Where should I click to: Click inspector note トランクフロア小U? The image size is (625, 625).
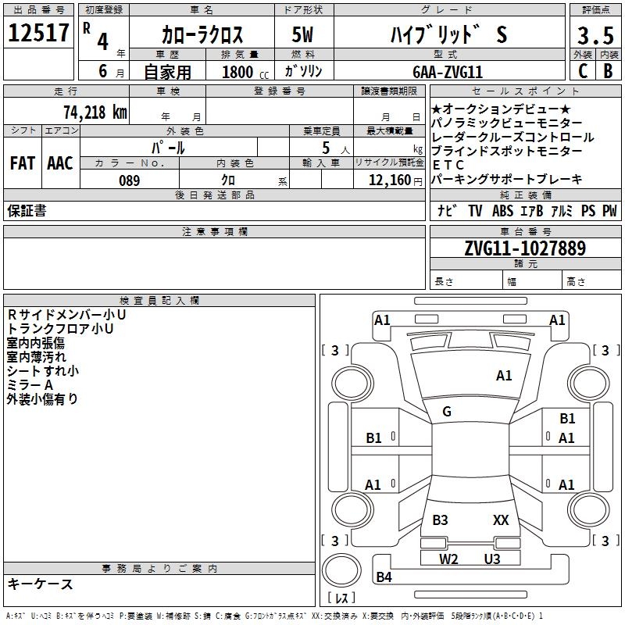click(x=60, y=329)
